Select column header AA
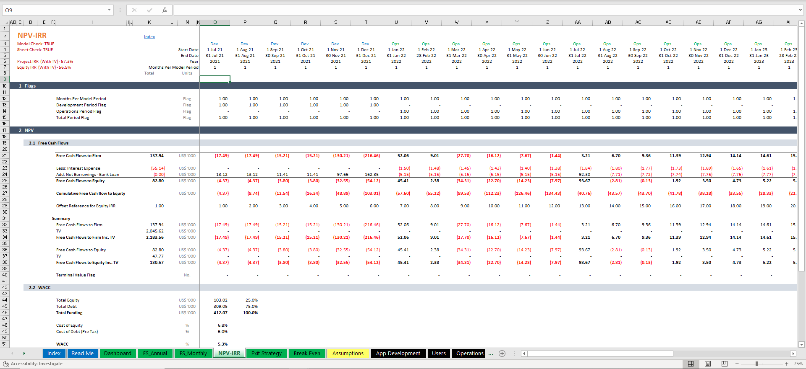This screenshot has width=806, height=369. 578,23
